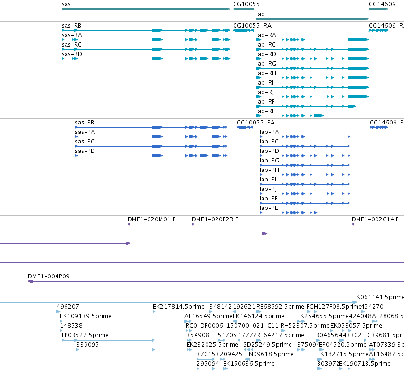Select EST SD25249.5prime
The image size is (404, 371).
[268, 345]
